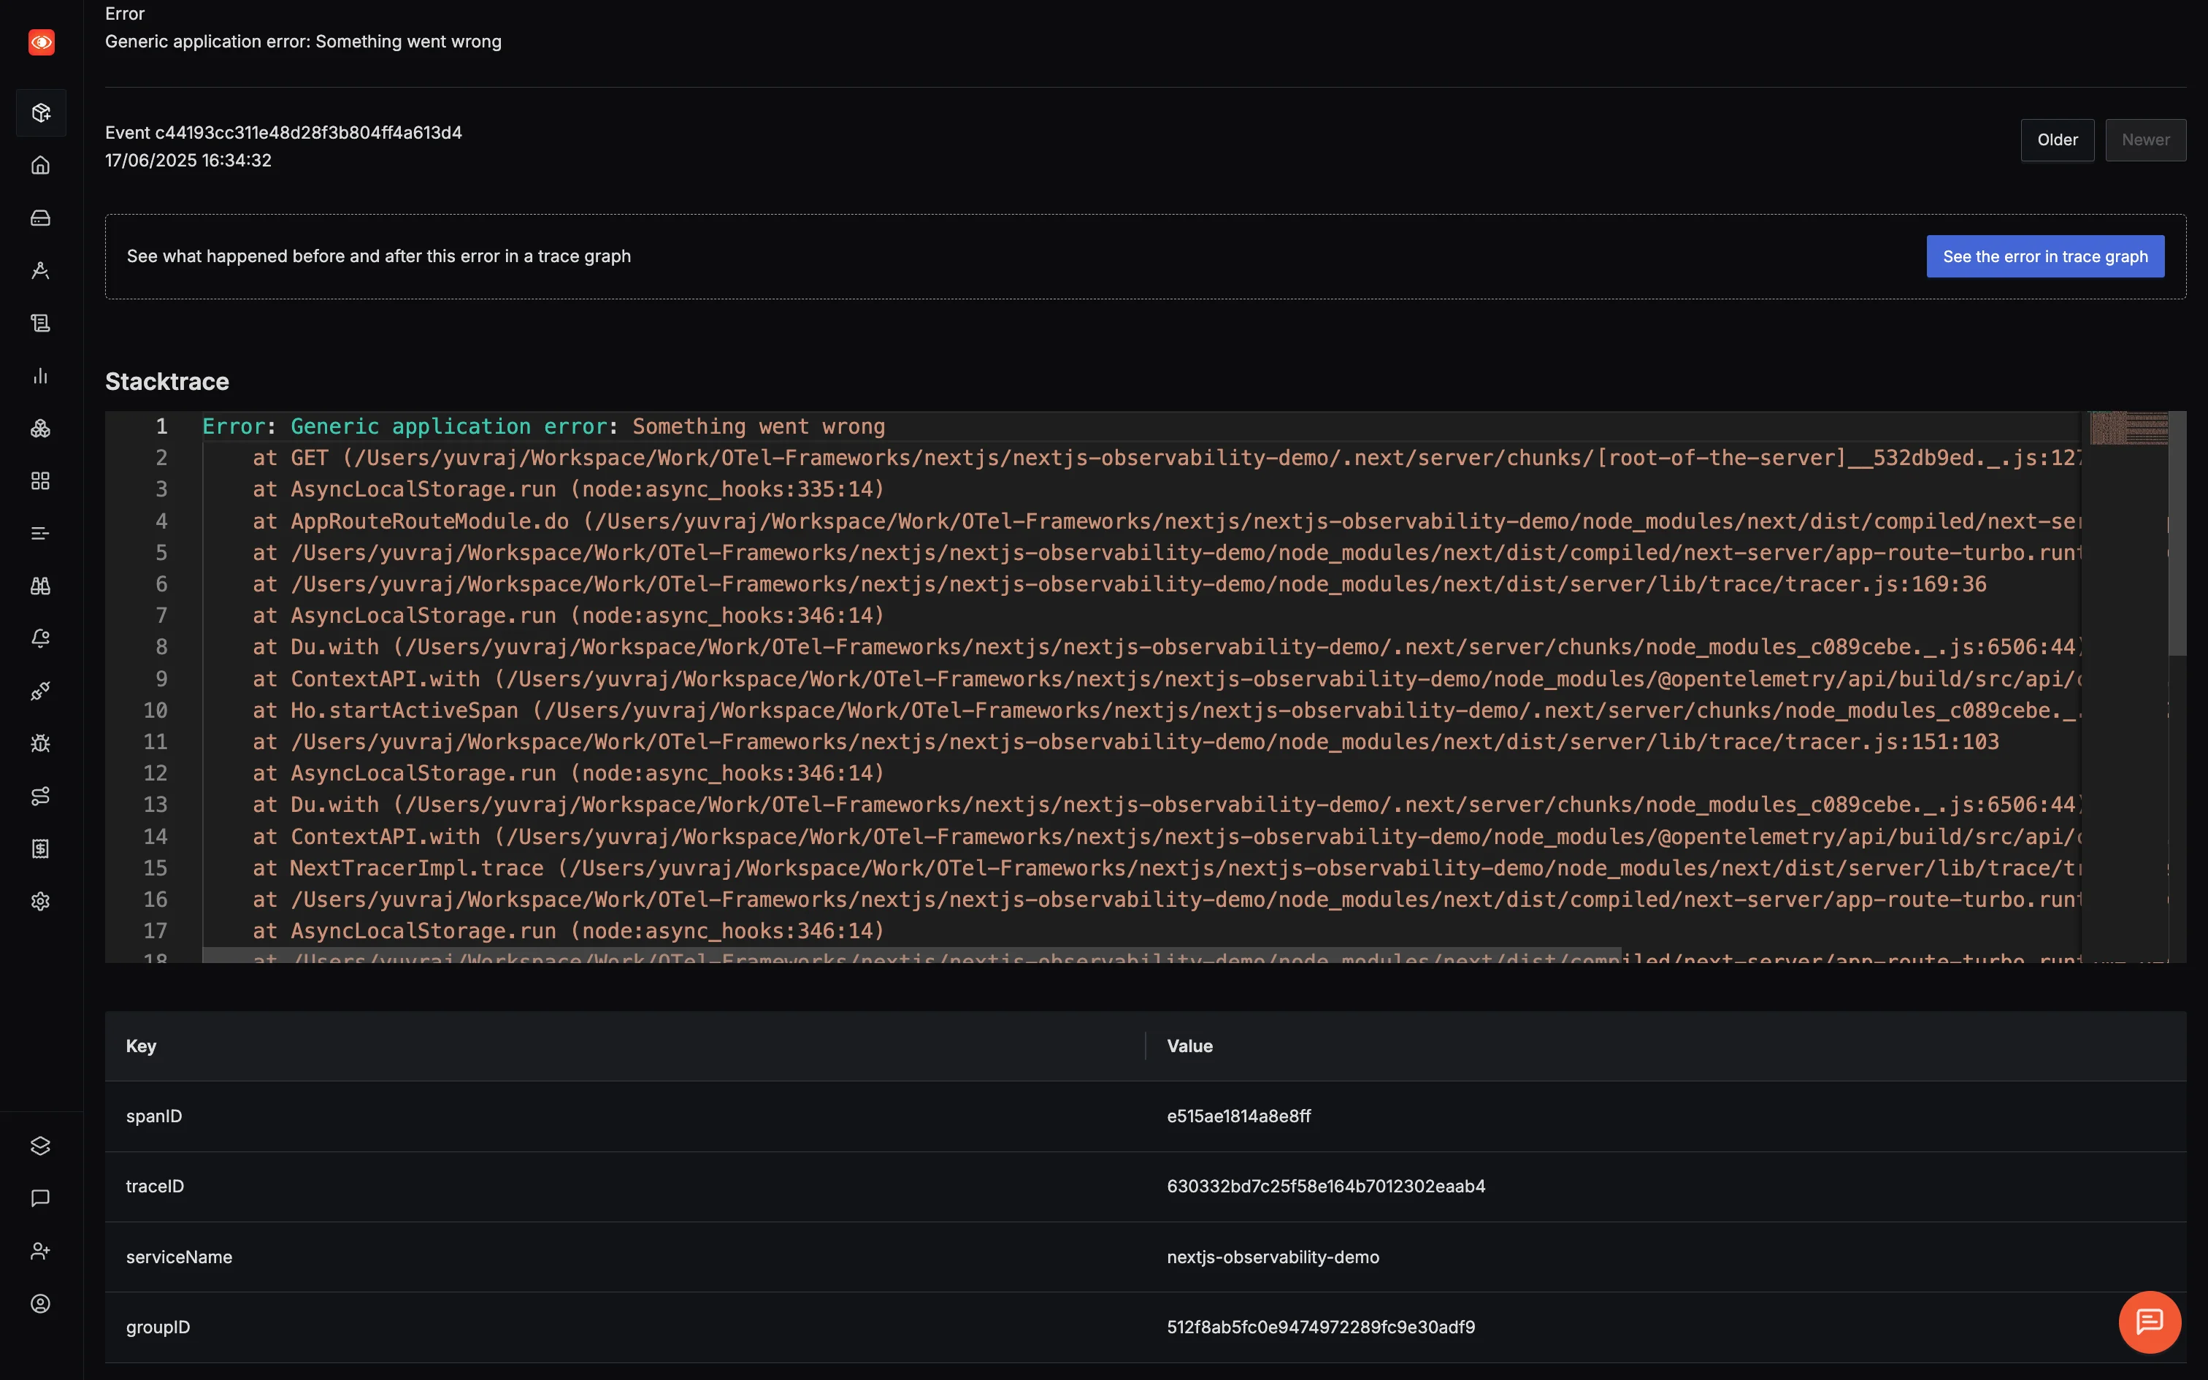
Task: Open Services via the compass icon
Action: (41, 270)
